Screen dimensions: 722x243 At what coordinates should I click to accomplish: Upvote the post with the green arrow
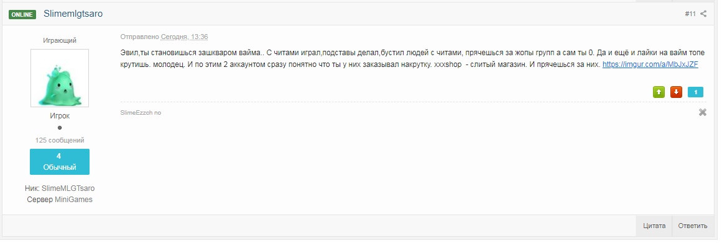[x=659, y=92]
